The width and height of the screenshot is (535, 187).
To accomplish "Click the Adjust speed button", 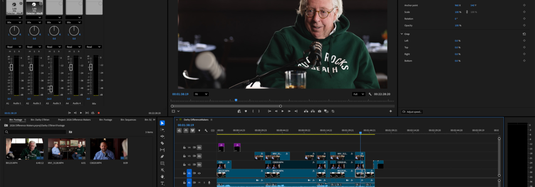I will pyautogui.click(x=412, y=112).
